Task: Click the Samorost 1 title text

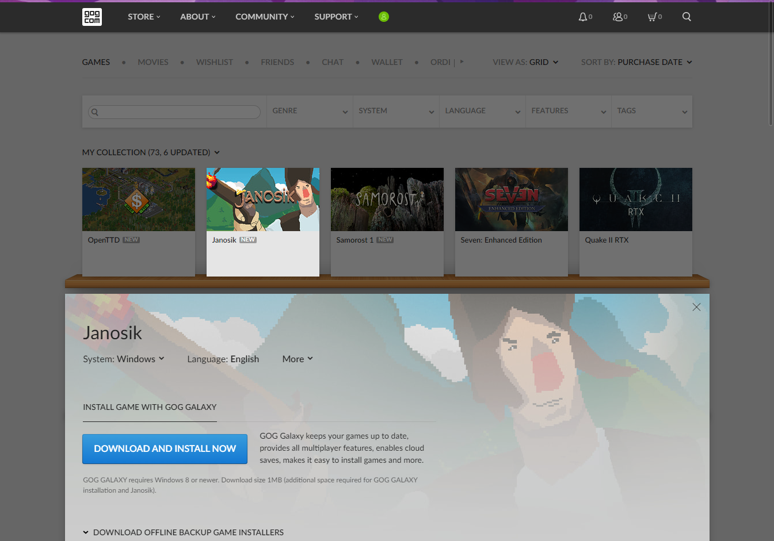Action: [355, 240]
